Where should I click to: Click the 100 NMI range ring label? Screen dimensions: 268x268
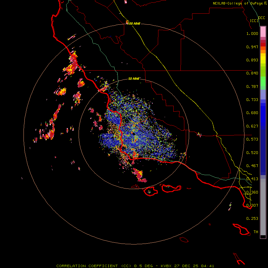pos(134,24)
